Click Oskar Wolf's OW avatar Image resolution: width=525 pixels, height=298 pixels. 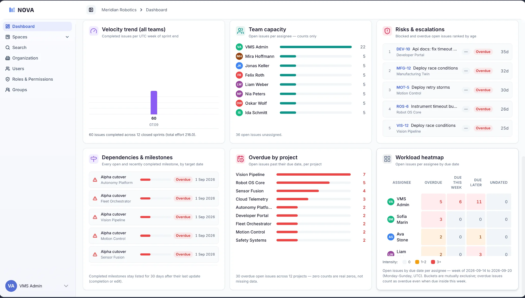click(x=239, y=103)
